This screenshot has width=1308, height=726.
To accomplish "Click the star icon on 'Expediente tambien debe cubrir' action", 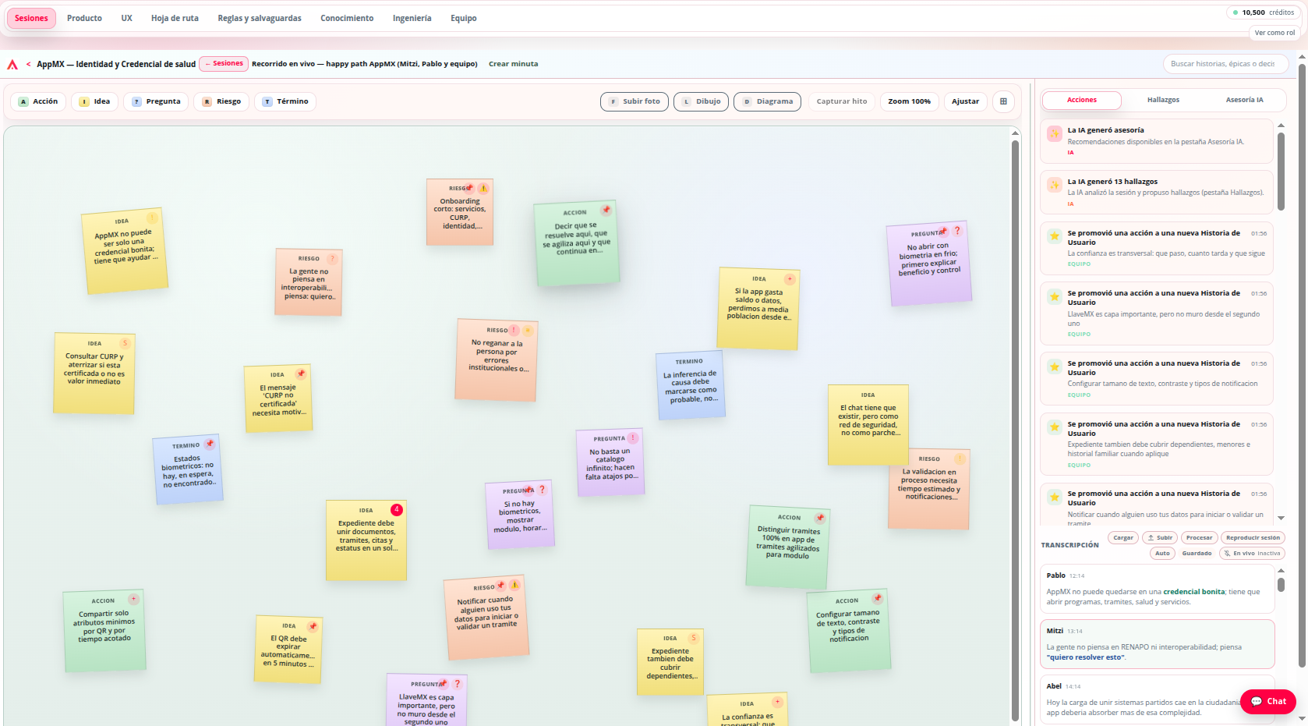I will [x=1055, y=427].
